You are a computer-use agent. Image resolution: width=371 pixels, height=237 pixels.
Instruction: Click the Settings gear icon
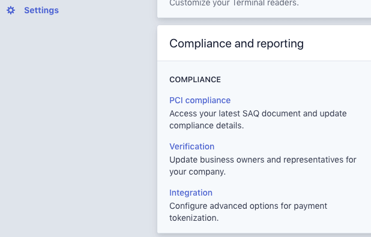coord(11,10)
